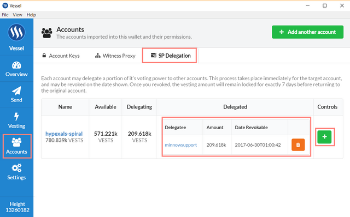Open the Vesting lightning icon
Viewport: 350px width, 217px height.
tap(16, 116)
